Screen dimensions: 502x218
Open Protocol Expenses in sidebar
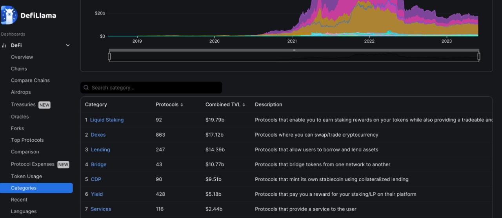(33, 164)
